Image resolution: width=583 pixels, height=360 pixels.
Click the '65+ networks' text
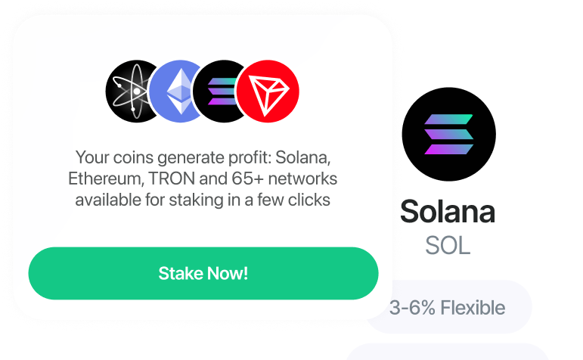[284, 179]
